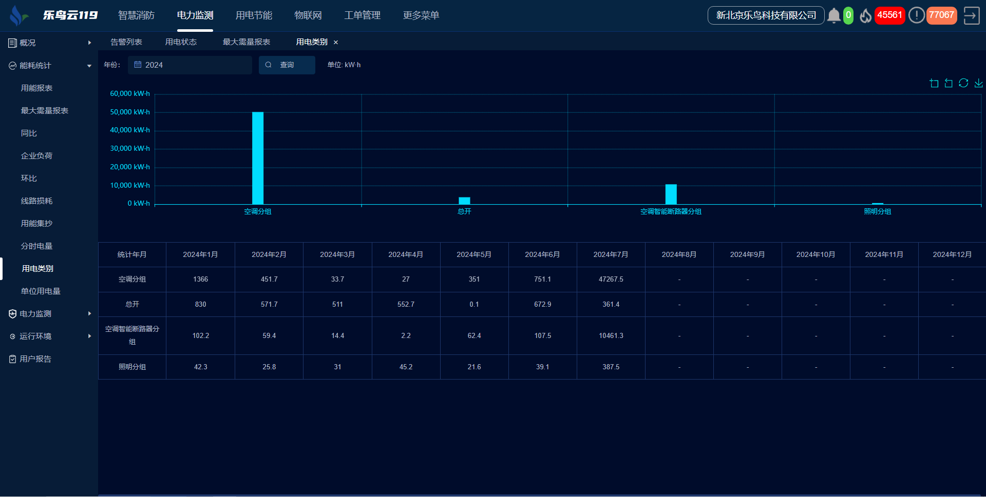Screen dimensions: 986x497
Task: Open the 智慧消防 top menu
Action: 136,15
